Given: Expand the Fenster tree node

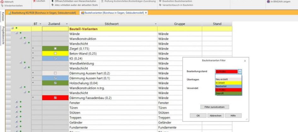Looking at the screenshot, I should [x=17, y=103].
